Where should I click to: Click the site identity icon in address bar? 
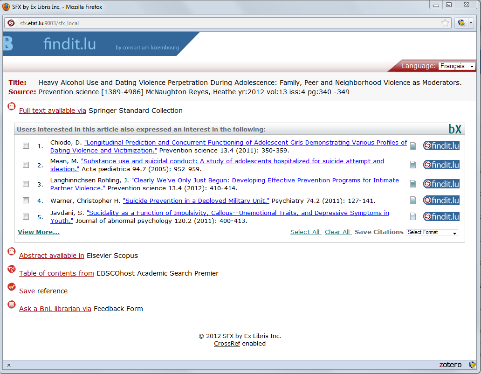coord(11,23)
